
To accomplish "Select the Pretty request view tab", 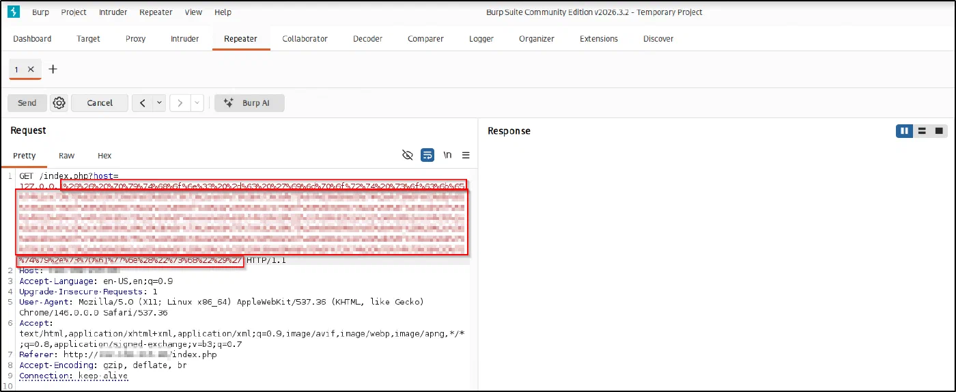I will click(25, 156).
